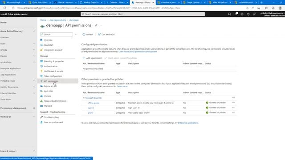Pin the demoapp blade icon
285x160 pixels.
96,25
